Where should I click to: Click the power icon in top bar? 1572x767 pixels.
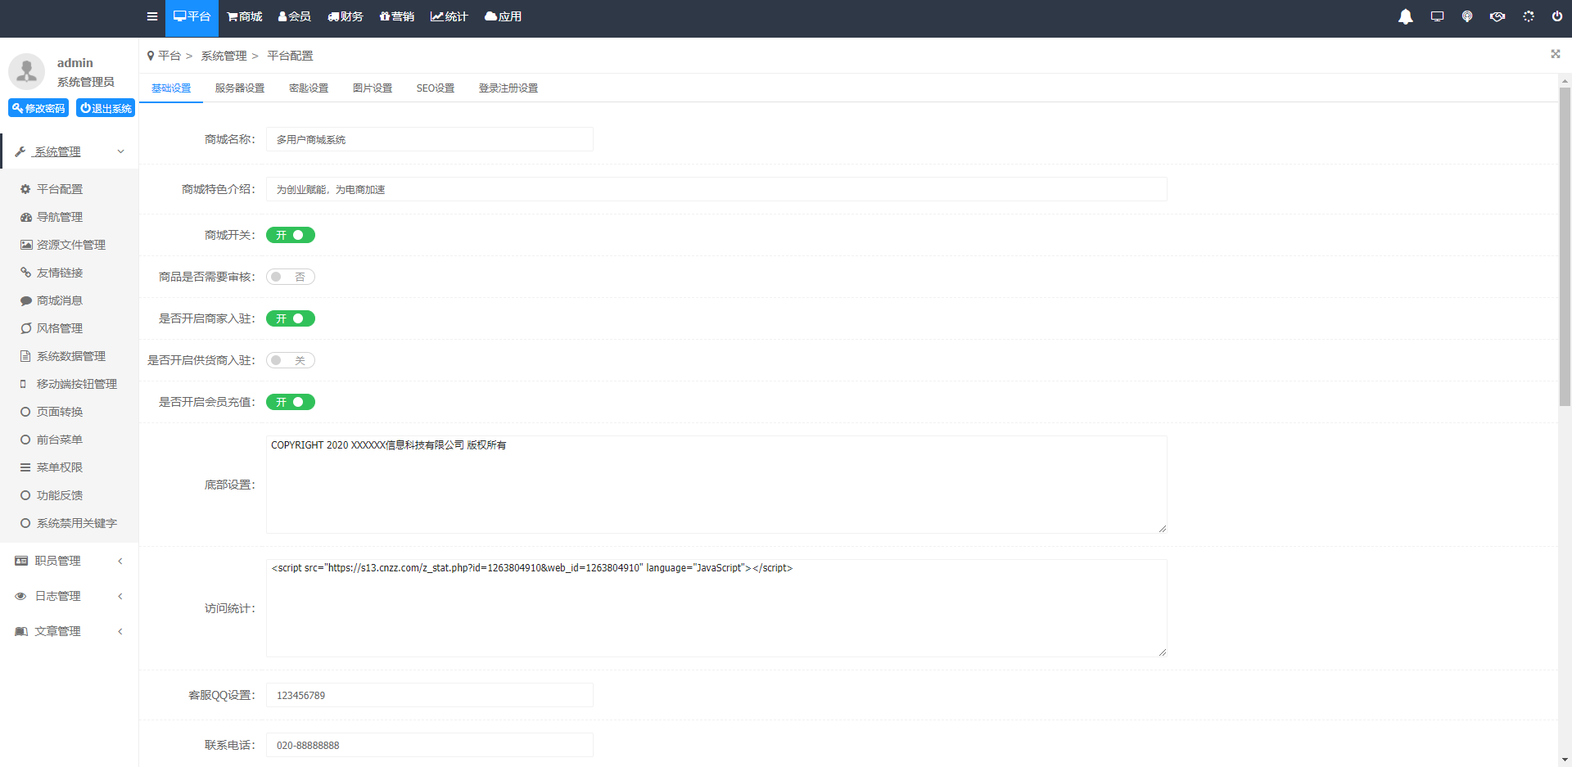[x=1557, y=16]
